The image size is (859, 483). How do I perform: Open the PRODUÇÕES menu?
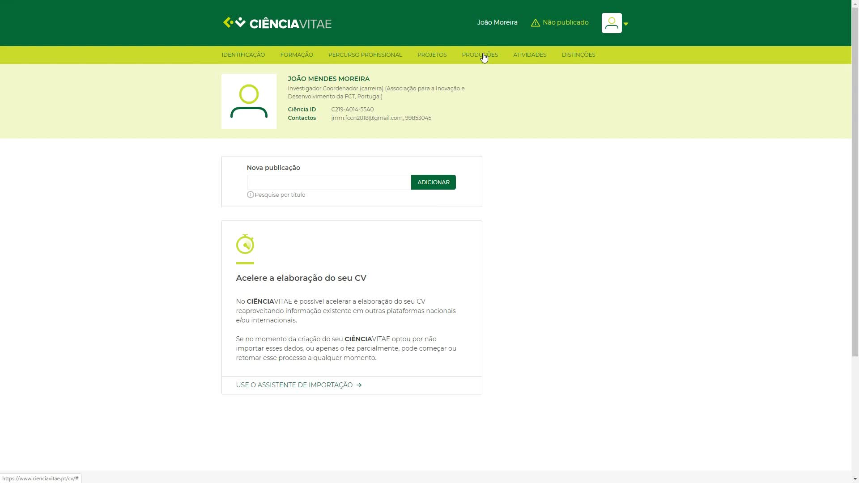tap(480, 55)
